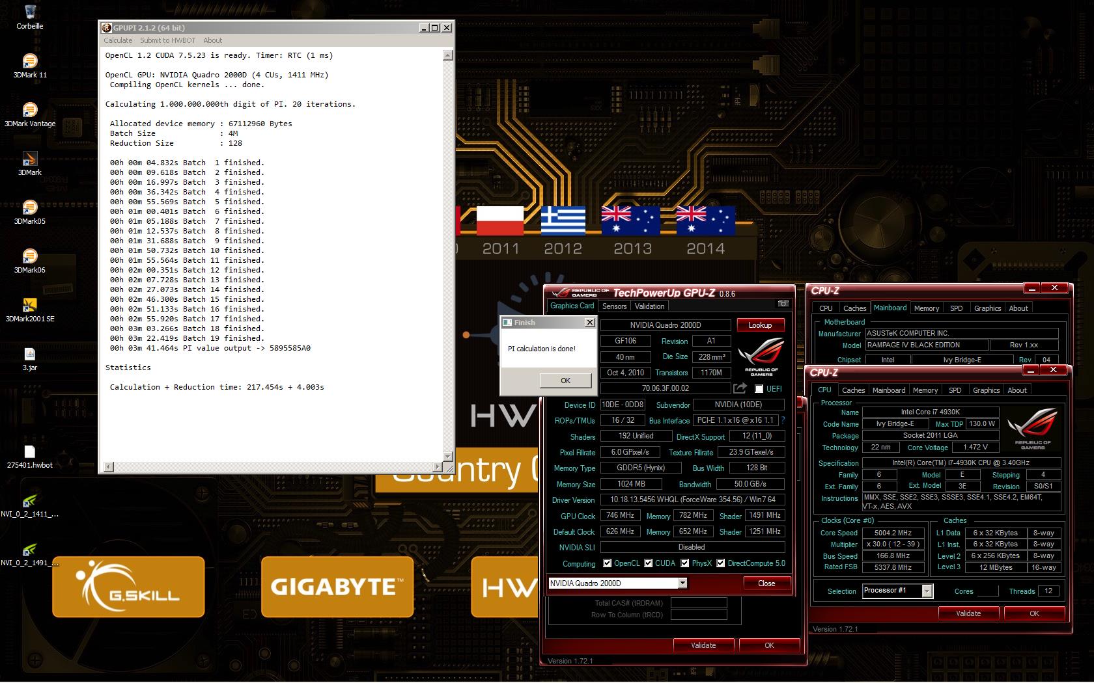Click the Total CAS# (tRDRAM) field
This screenshot has height=683, width=1094.
tap(699, 603)
